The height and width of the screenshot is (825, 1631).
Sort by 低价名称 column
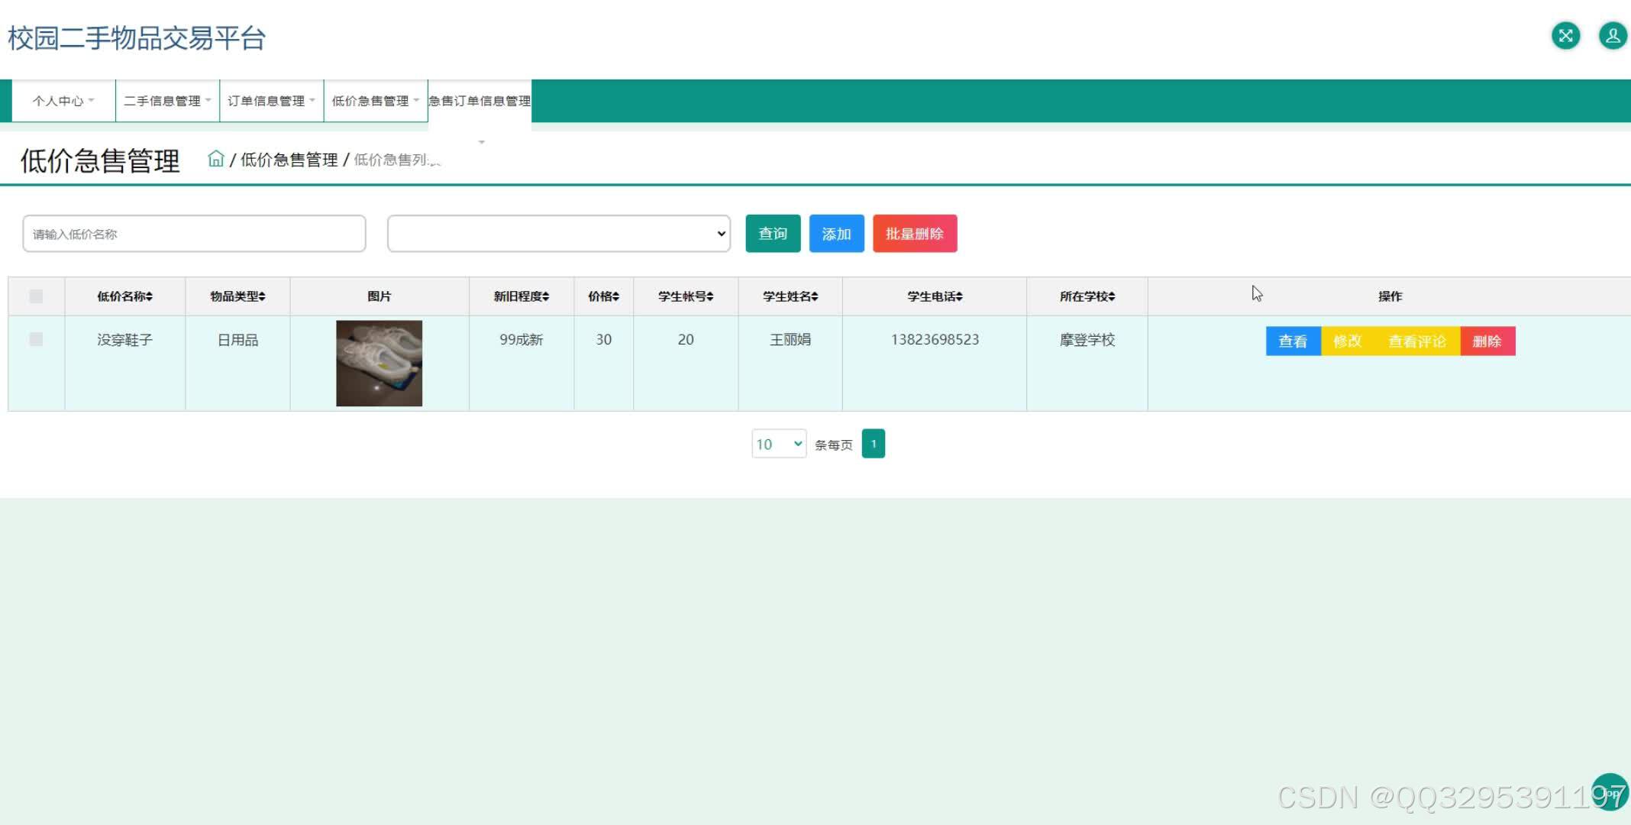point(124,296)
